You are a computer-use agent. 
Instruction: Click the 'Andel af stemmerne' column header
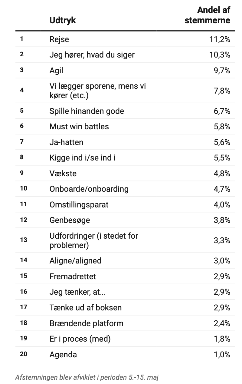point(208,15)
